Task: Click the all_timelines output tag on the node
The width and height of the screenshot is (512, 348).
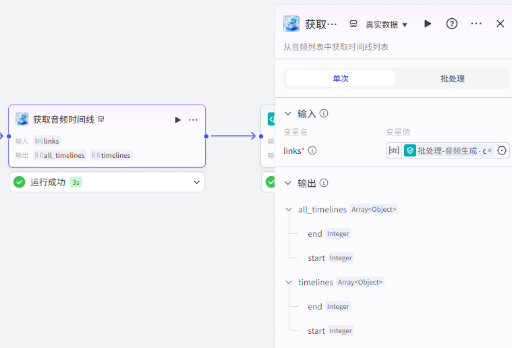Action: click(60, 155)
